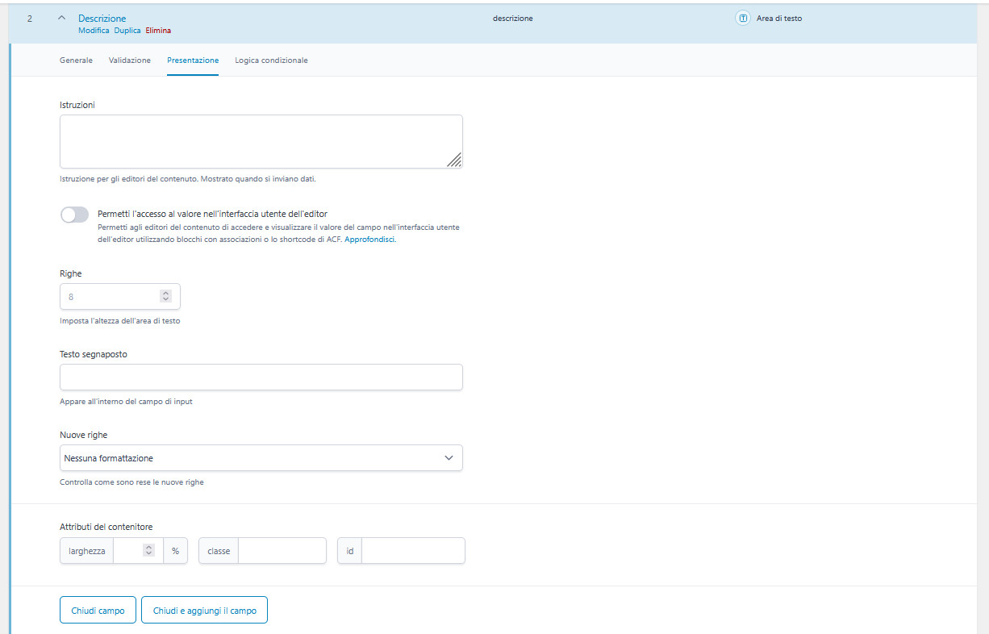Open the Approfondisci link
Image resolution: width=989 pixels, height=634 pixels.
[370, 240]
